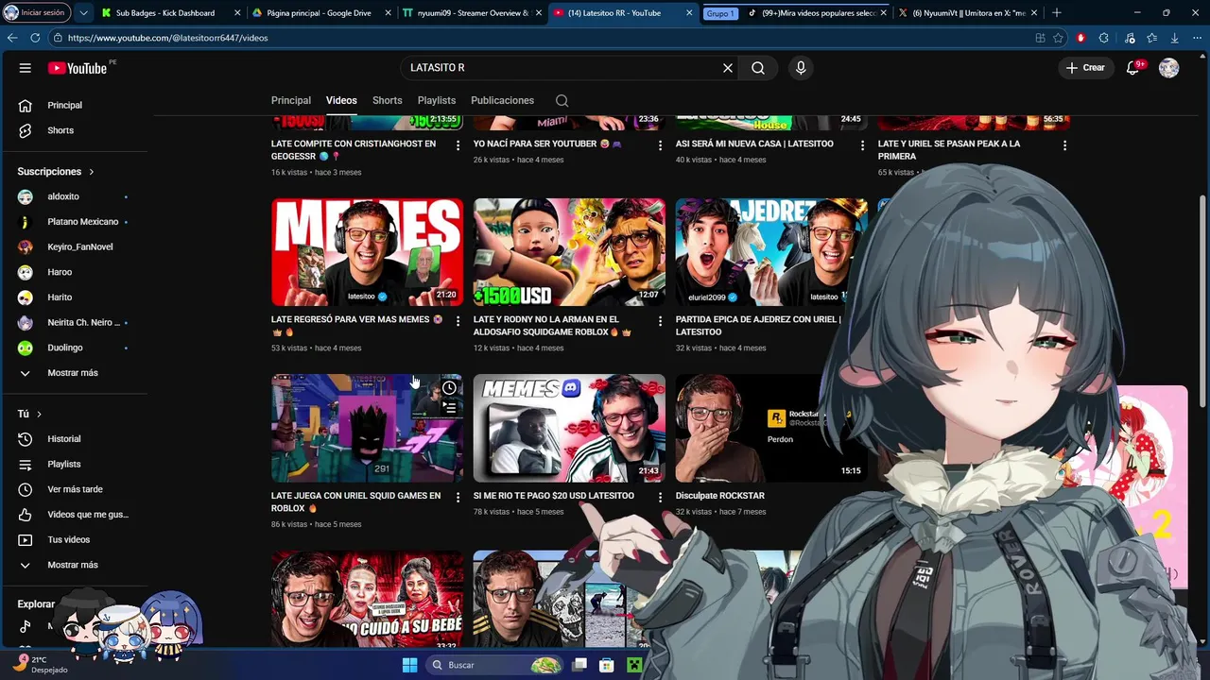Switch to the channel Principal tab

(291, 100)
